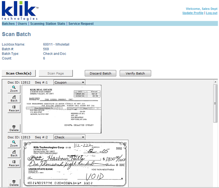The height and width of the screenshot is (188, 219).
Task: Go to the Batches menu
Action: pyautogui.click(x=8, y=24)
